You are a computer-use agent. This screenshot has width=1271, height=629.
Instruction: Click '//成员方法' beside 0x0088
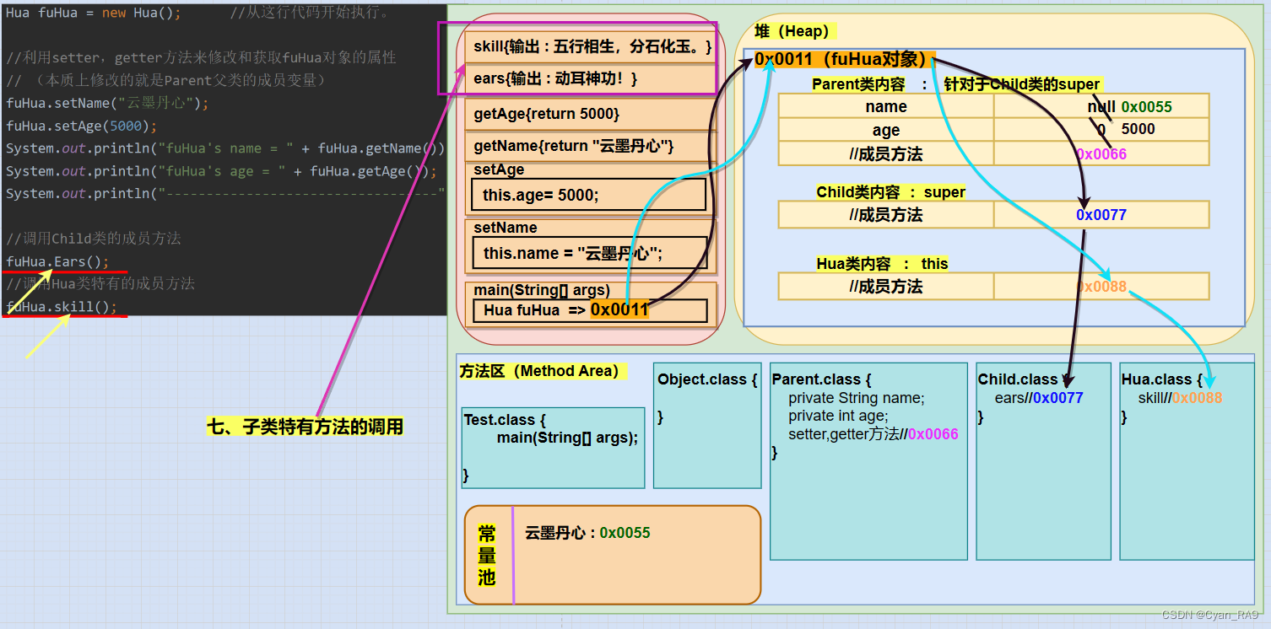[x=886, y=287]
